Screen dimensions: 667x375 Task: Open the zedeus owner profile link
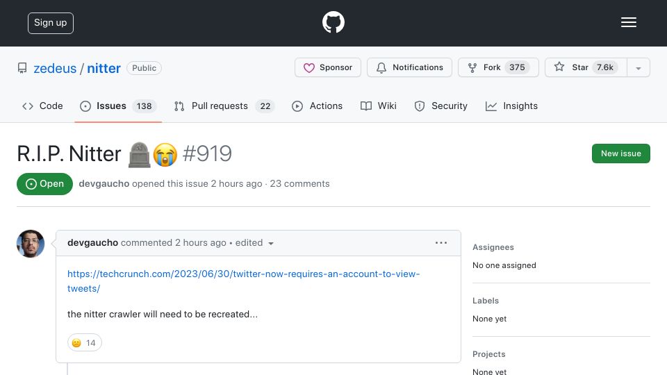click(x=55, y=68)
